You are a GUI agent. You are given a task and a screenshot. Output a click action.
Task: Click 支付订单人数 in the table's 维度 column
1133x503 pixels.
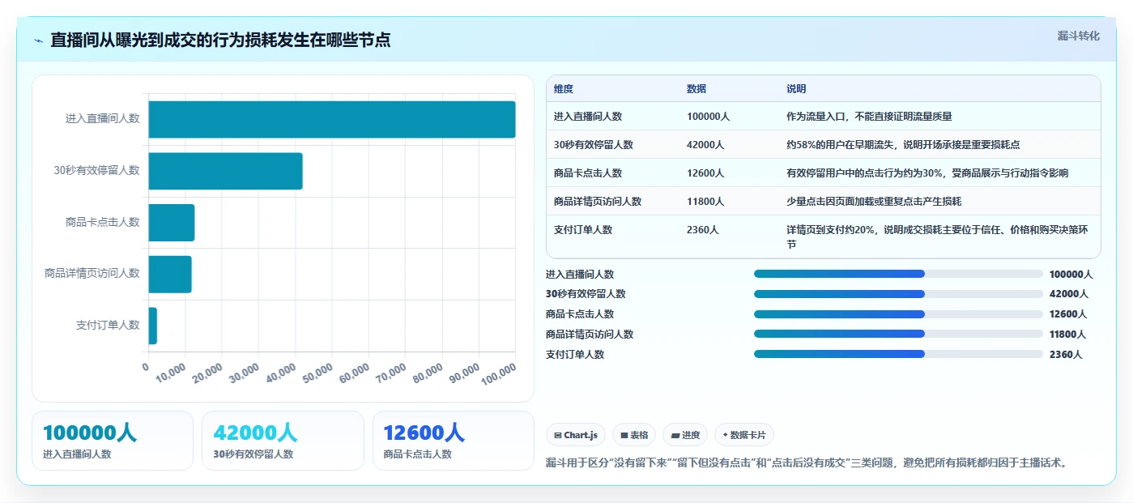tap(583, 230)
